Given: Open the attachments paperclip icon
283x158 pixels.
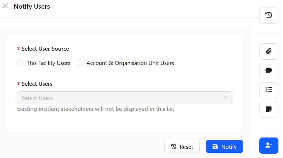Looking at the screenshot, I should click(x=269, y=51).
